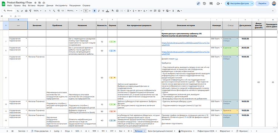
Task: Decrease decimal places
Action: pos(54,11)
